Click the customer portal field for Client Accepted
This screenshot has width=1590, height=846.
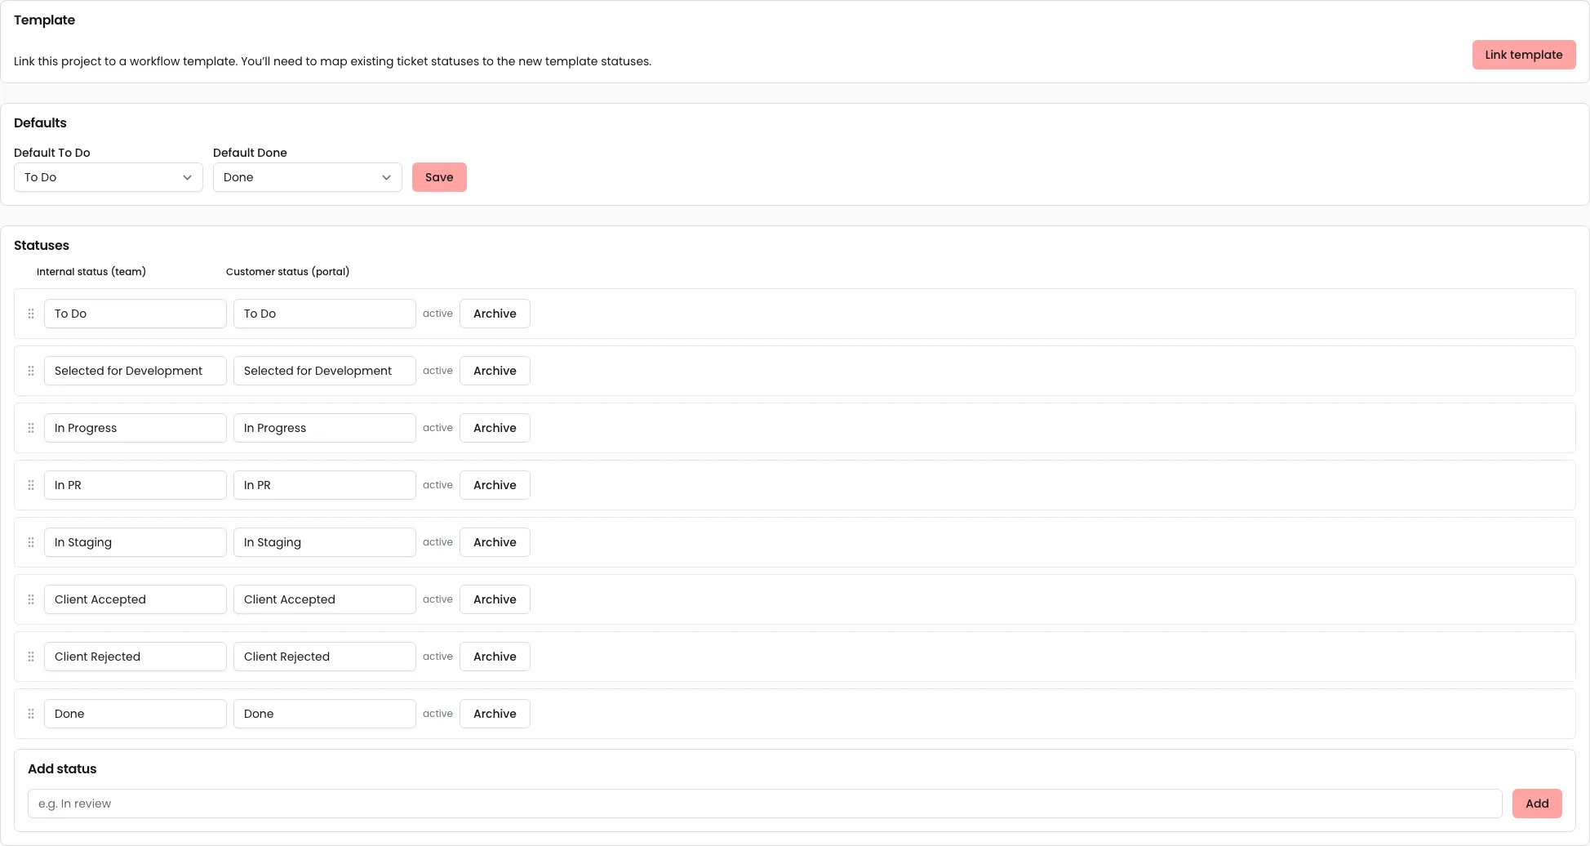pos(324,599)
